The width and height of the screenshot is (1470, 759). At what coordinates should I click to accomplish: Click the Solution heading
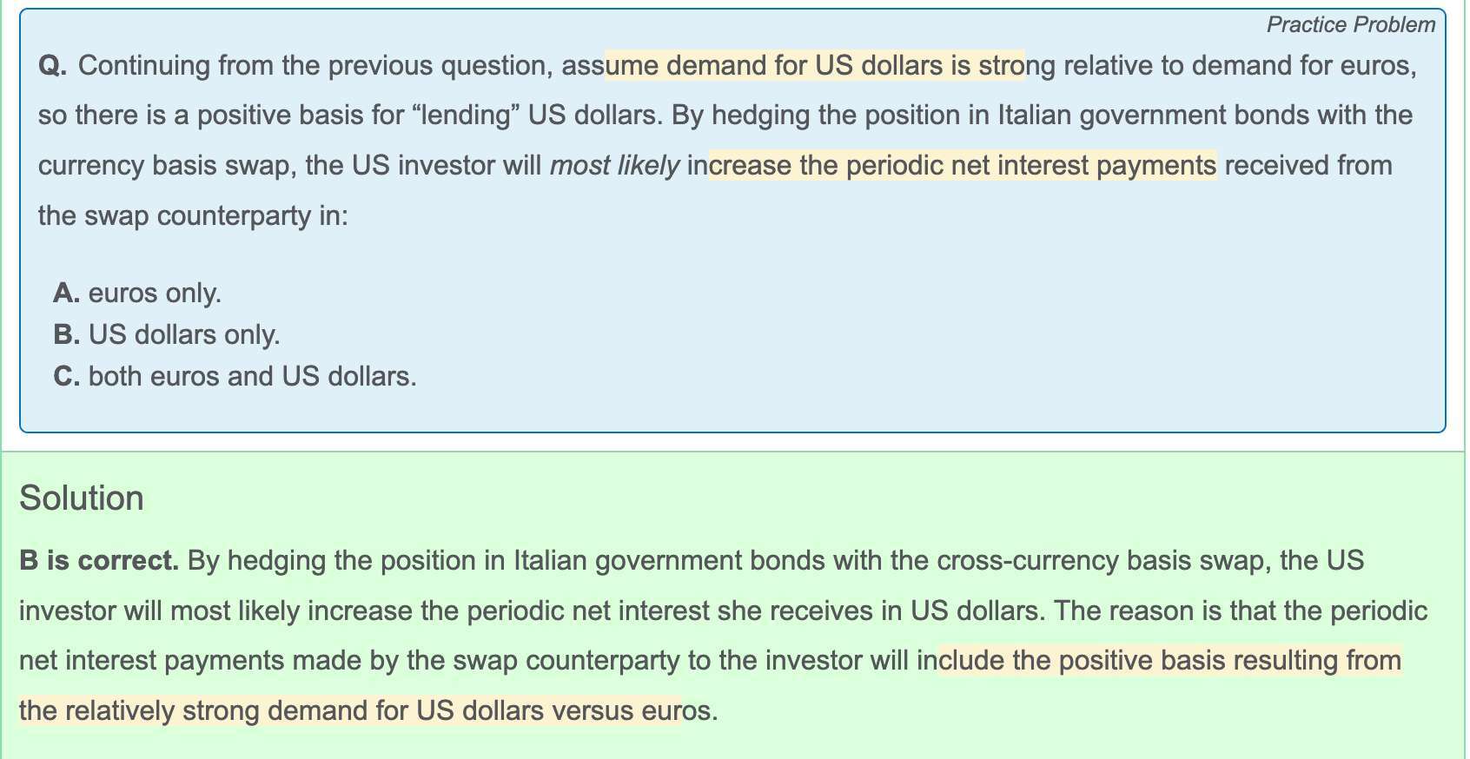coord(82,498)
